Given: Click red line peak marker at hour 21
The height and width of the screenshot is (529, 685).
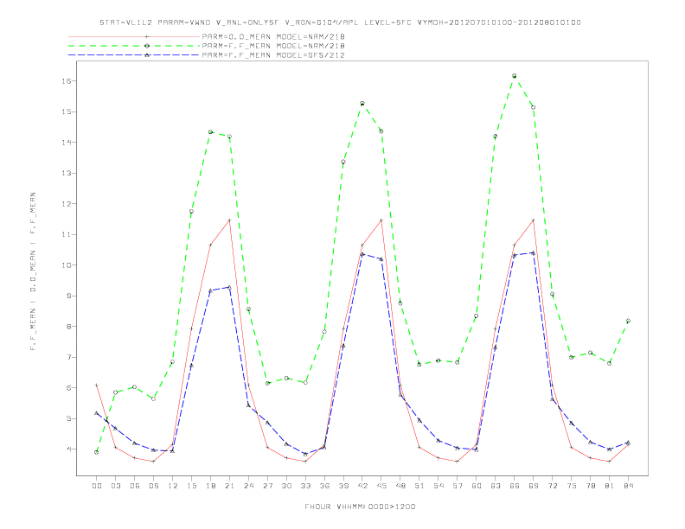Looking at the screenshot, I should (x=229, y=220).
